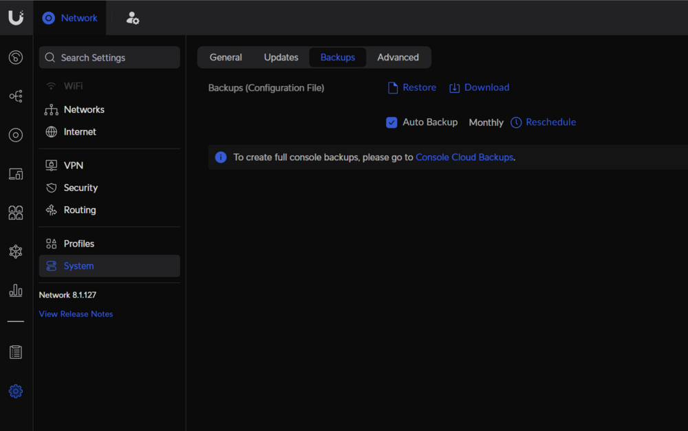Click the Backups (Configuration File) label

click(266, 88)
